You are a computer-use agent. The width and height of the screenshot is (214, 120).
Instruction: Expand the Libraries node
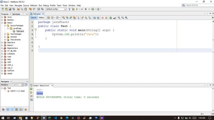click(x=5, y=37)
